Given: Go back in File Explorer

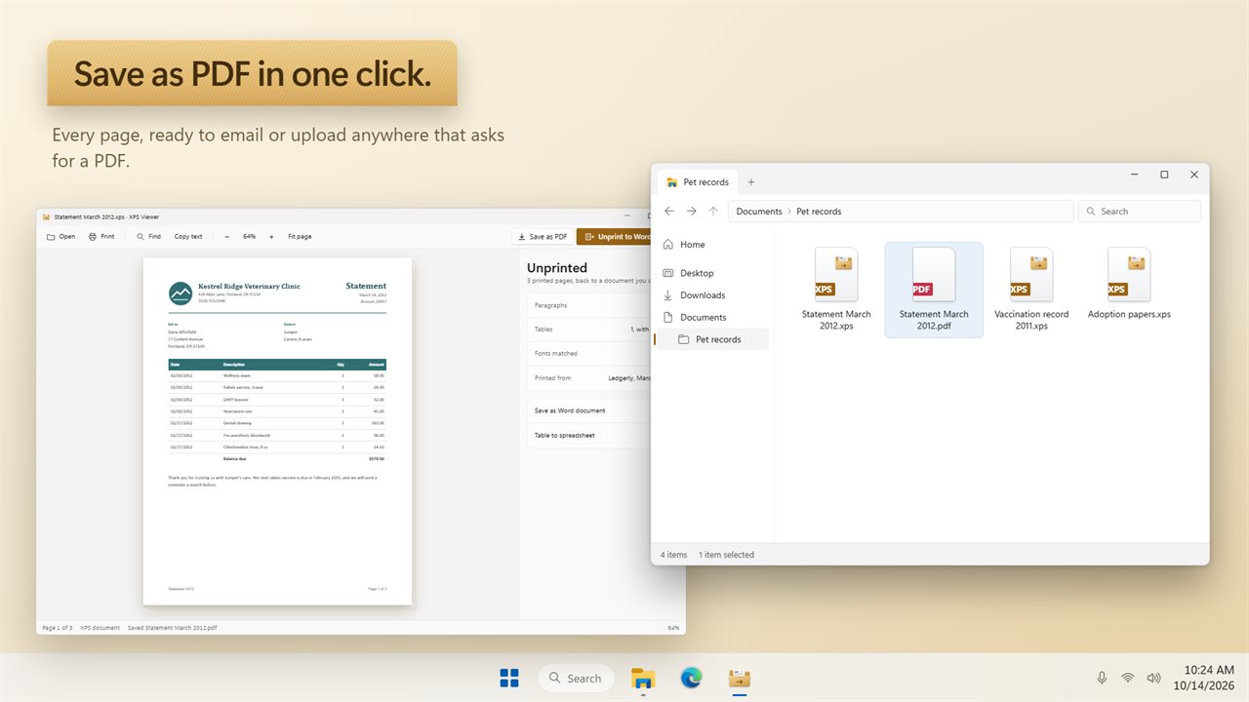Looking at the screenshot, I should 669,212.
